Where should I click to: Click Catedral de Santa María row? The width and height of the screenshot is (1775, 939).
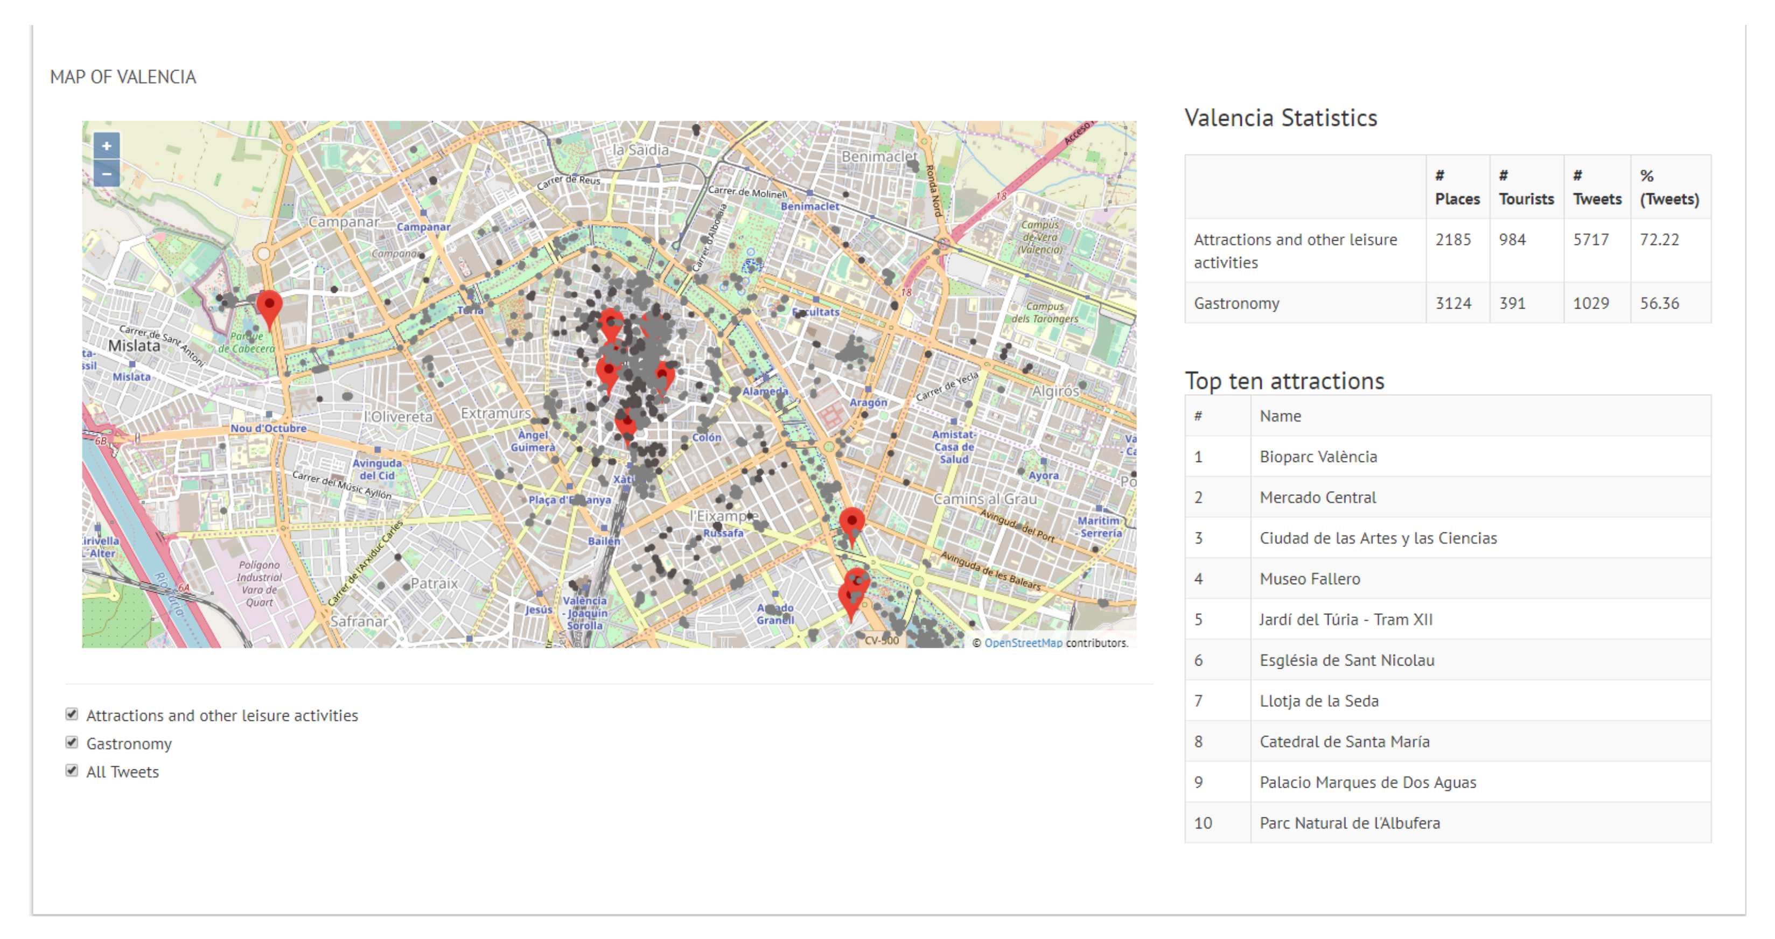click(1344, 741)
